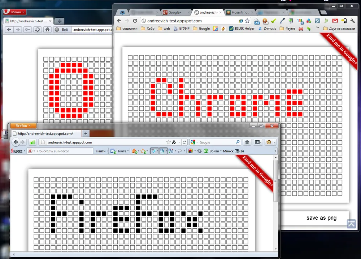This screenshot has height=259, width=361.
Task: Open Yandex bar settings gear
Action: [x=199, y=151]
